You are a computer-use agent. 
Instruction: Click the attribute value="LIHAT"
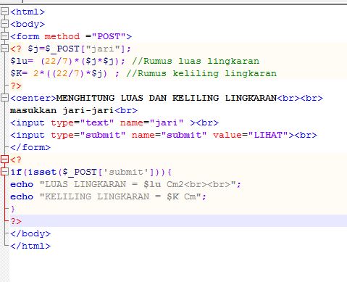[x=251, y=135]
